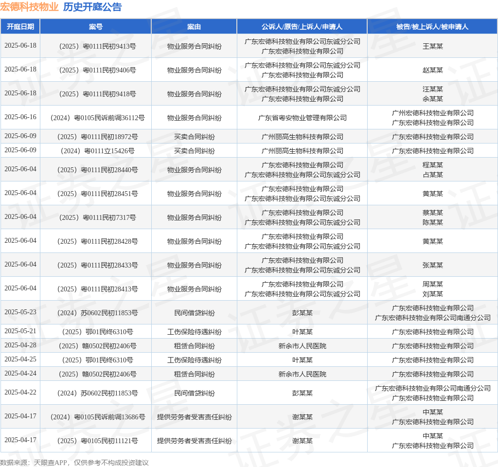Click the date 2025-06-16
The height and width of the screenshot is (467, 498).
point(20,117)
